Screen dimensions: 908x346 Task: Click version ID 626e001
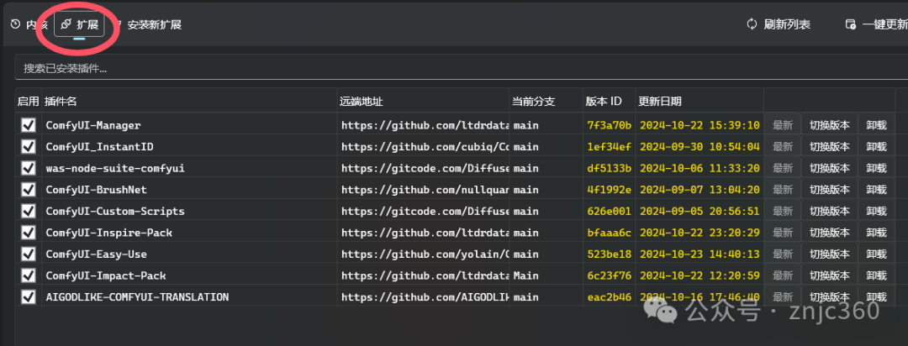pos(610,211)
